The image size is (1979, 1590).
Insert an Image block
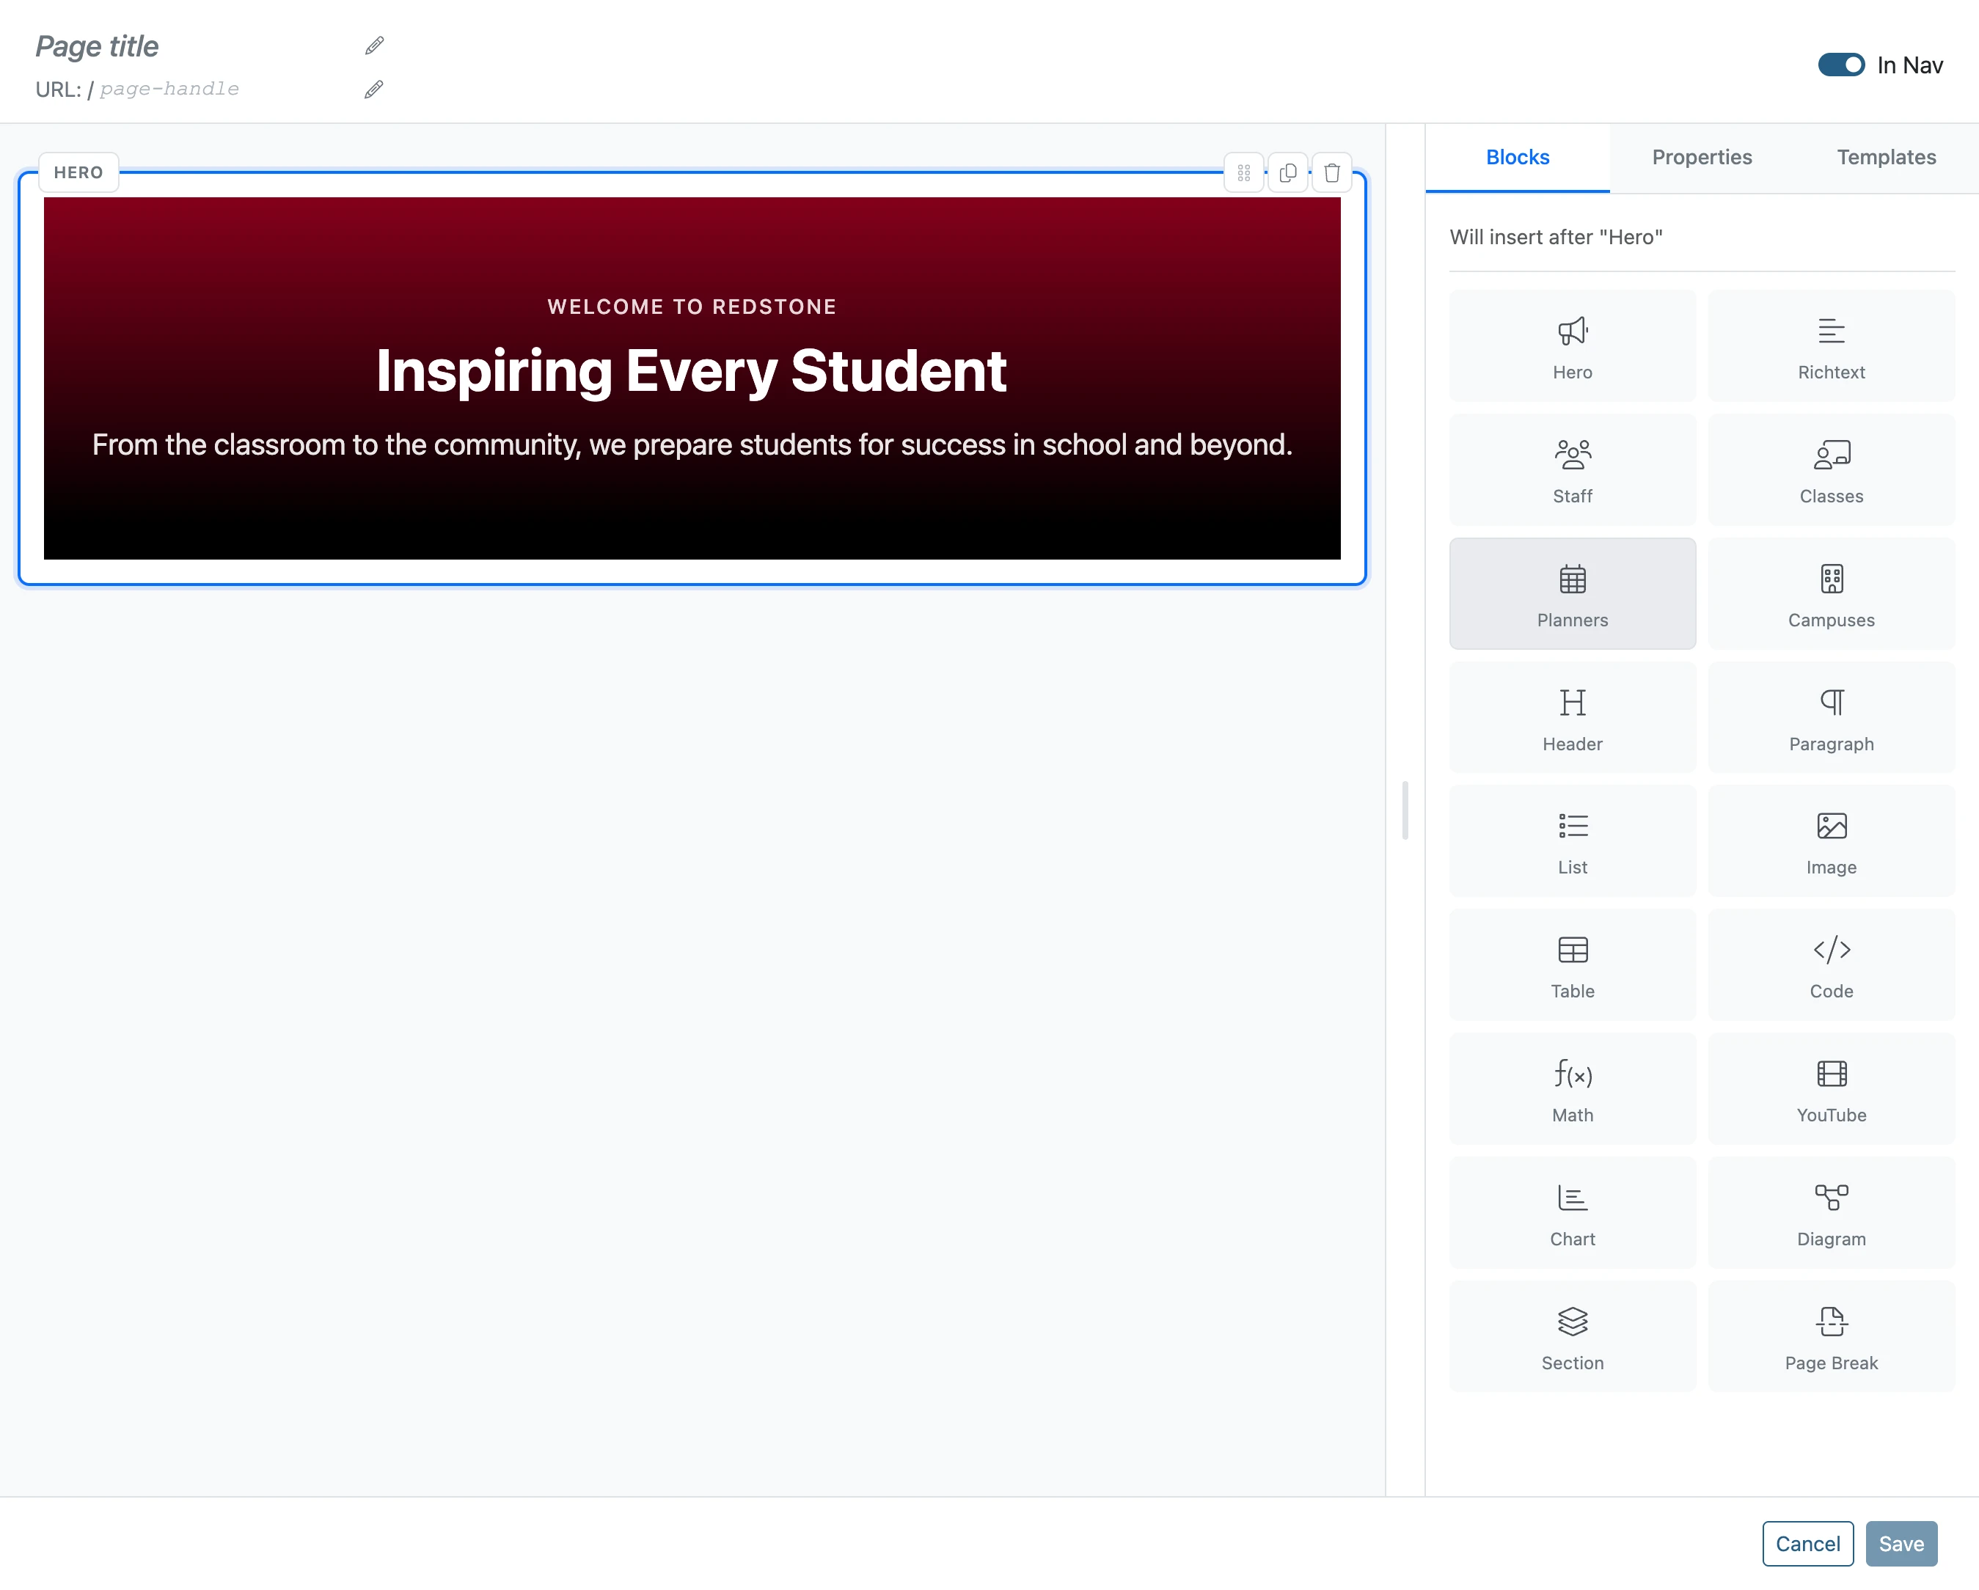1832,841
